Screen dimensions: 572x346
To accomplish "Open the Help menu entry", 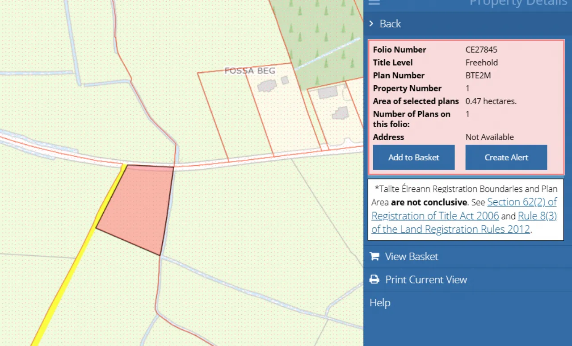I will (379, 303).
